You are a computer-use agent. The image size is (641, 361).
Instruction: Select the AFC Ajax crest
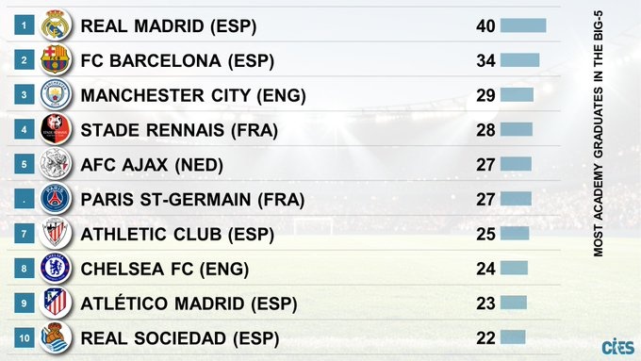tap(56, 164)
